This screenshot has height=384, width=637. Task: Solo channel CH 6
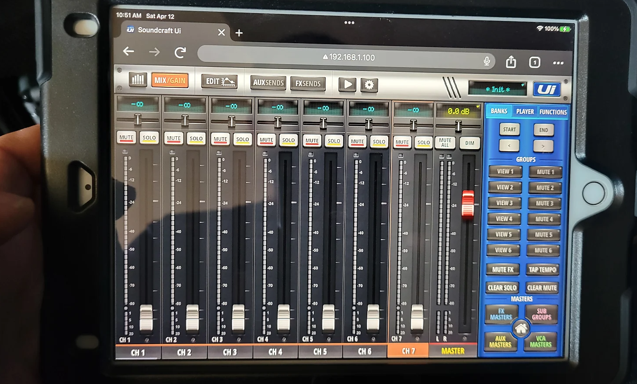pyautogui.click(x=379, y=142)
